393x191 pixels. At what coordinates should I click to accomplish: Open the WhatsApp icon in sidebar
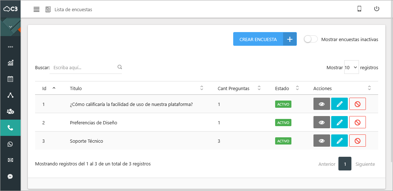[x=10, y=144]
